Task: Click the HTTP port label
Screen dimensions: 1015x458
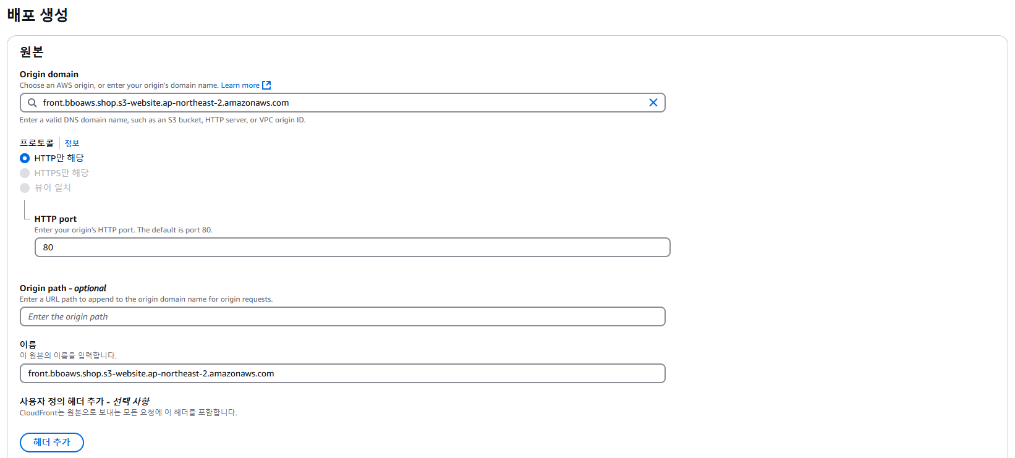Action: click(x=56, y=219)
